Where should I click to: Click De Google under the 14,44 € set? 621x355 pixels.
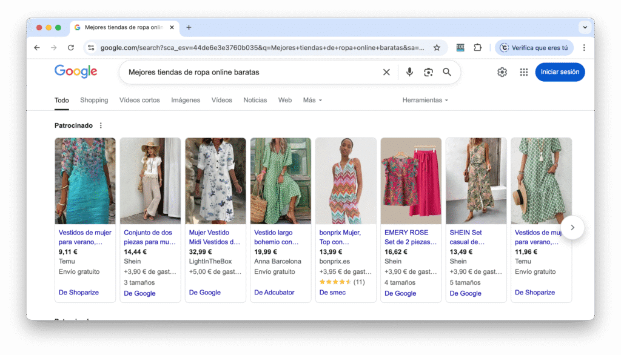coord(140,293)
